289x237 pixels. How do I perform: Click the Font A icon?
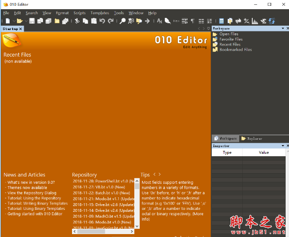tap(159, 21)
